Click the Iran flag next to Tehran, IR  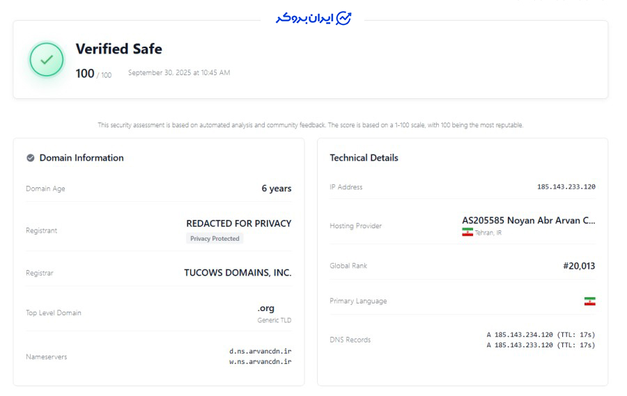tap(467, 232)
